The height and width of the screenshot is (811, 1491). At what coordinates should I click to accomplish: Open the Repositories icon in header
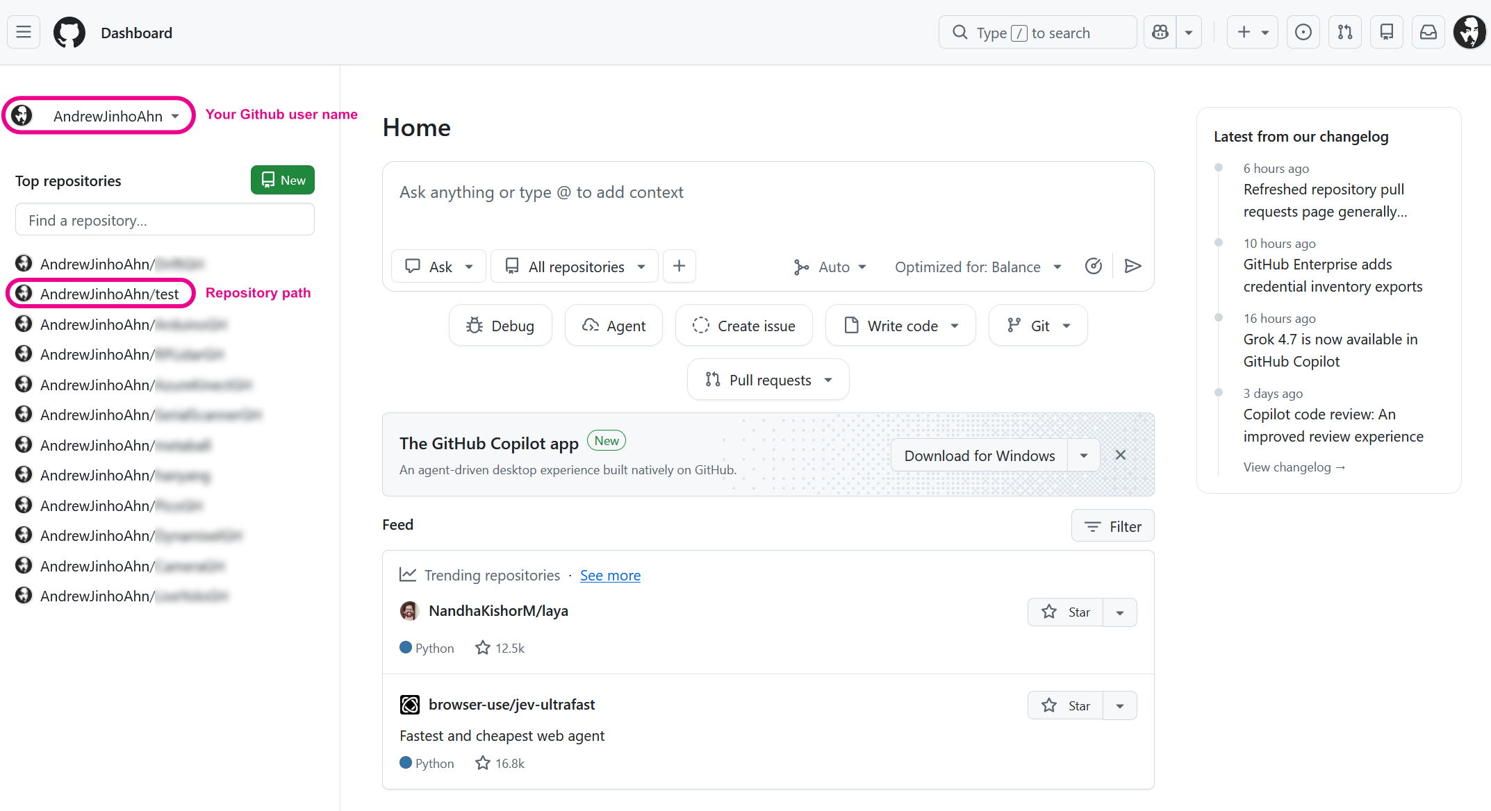[x=1387, y=33]
